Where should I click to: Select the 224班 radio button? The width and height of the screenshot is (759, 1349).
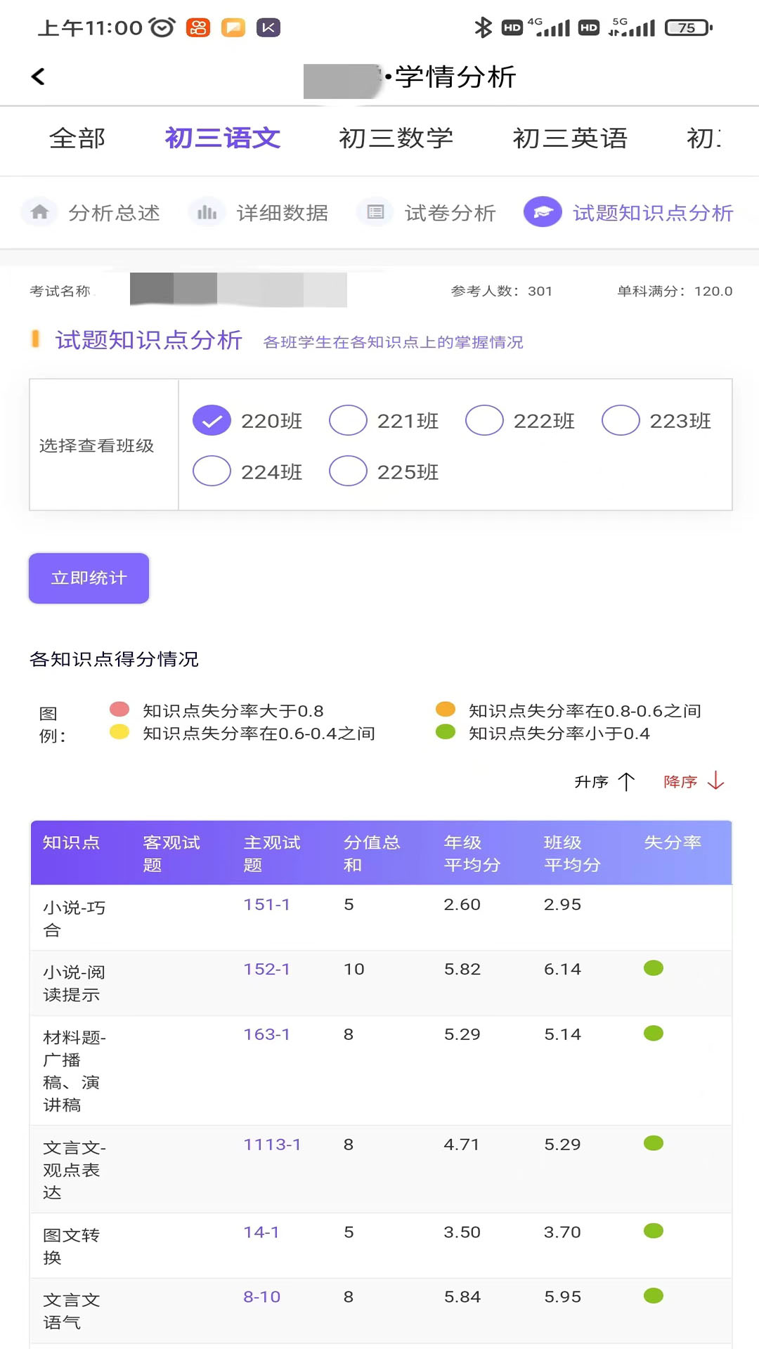pyautogui.click(x=212, y=471)
